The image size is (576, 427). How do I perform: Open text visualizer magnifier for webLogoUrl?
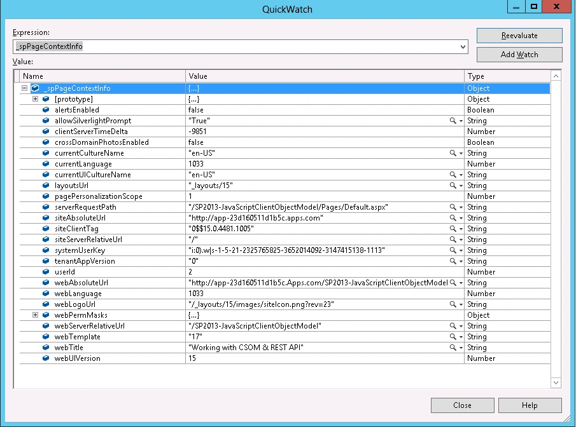453,304
